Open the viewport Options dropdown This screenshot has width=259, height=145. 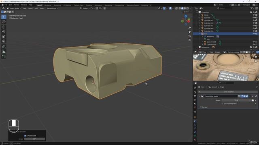tap(187, 12)
